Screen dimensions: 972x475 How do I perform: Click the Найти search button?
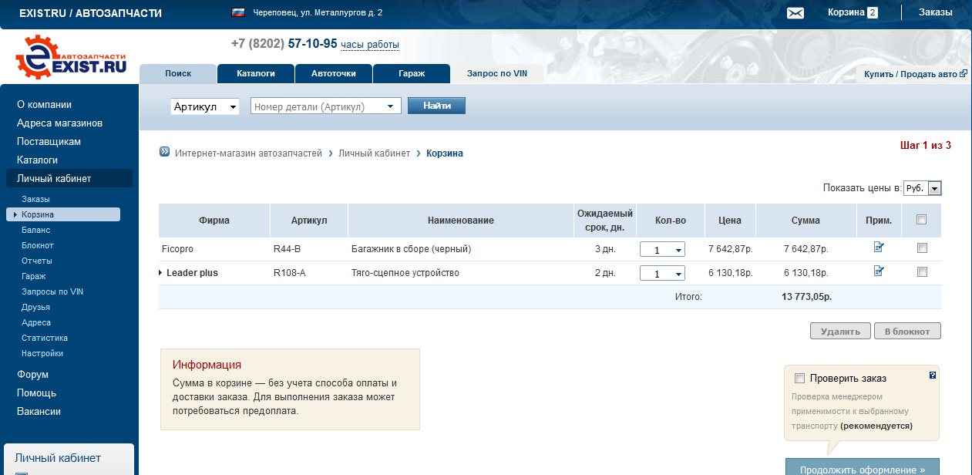pyautogui.click(x=436, y=106)
